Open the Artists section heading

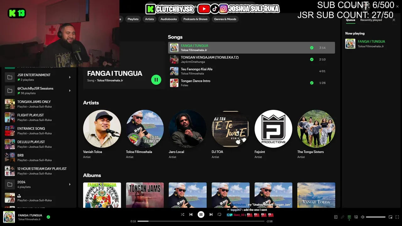coord(91,103)
